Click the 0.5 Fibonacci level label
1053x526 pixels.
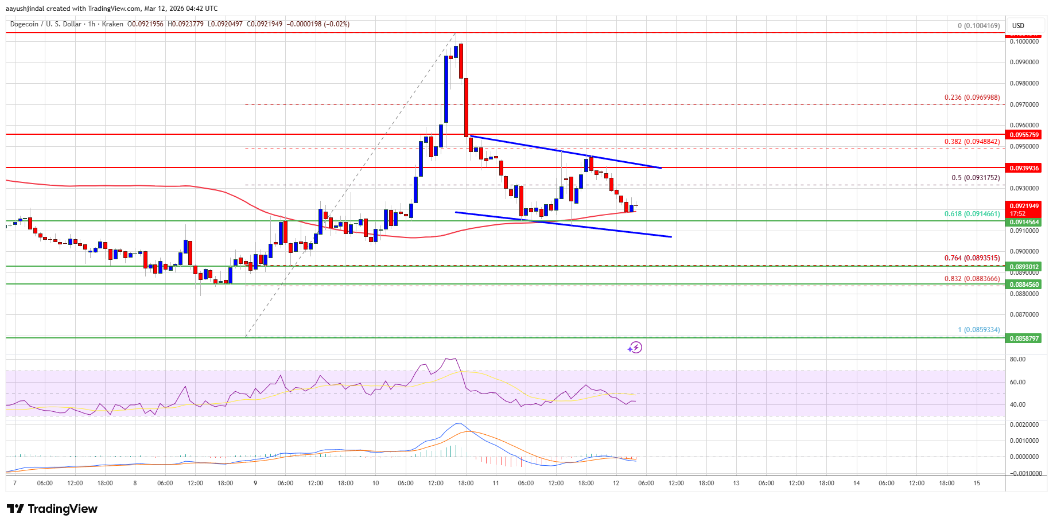(x=976, y=178)
